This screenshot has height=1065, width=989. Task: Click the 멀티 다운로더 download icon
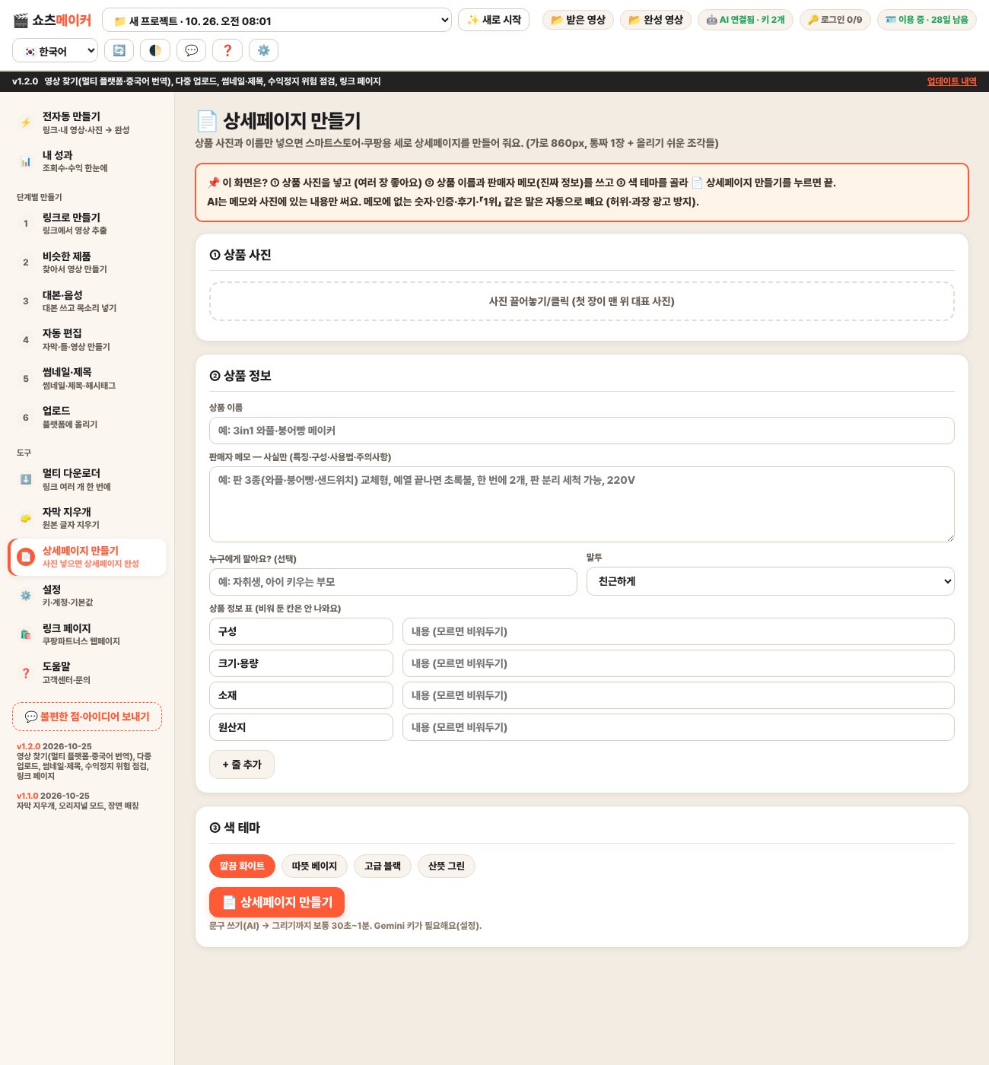click(26, 479)
